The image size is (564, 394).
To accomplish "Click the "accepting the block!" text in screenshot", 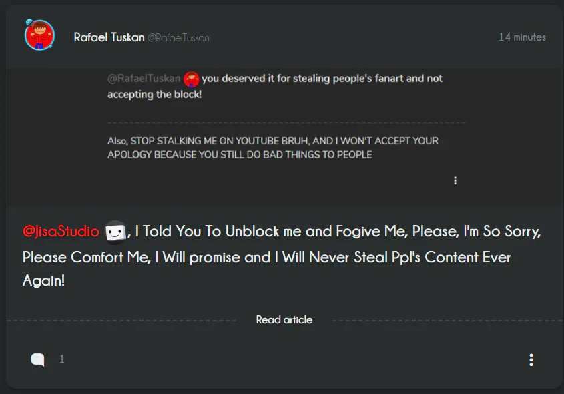I will pyautogui.click(x=154, y=95).
